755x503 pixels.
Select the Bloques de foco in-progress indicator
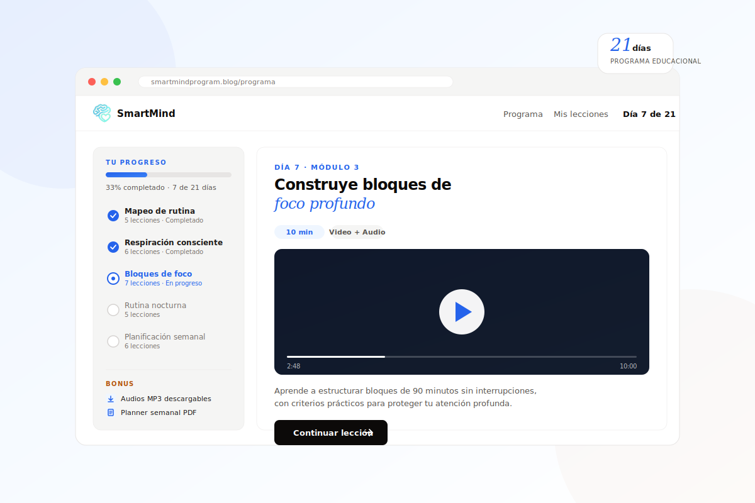coord(113,279)
